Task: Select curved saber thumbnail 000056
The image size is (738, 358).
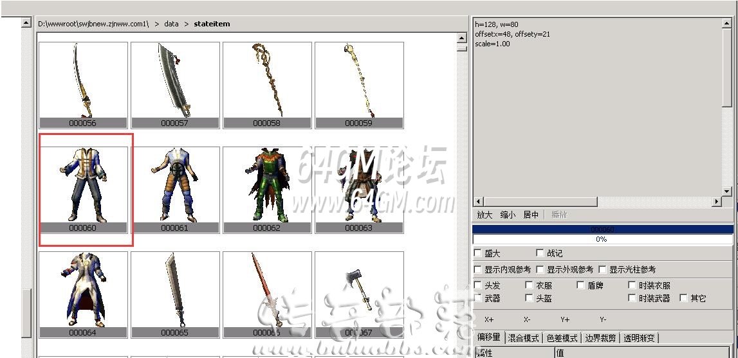Action: [x=83, y=85]
